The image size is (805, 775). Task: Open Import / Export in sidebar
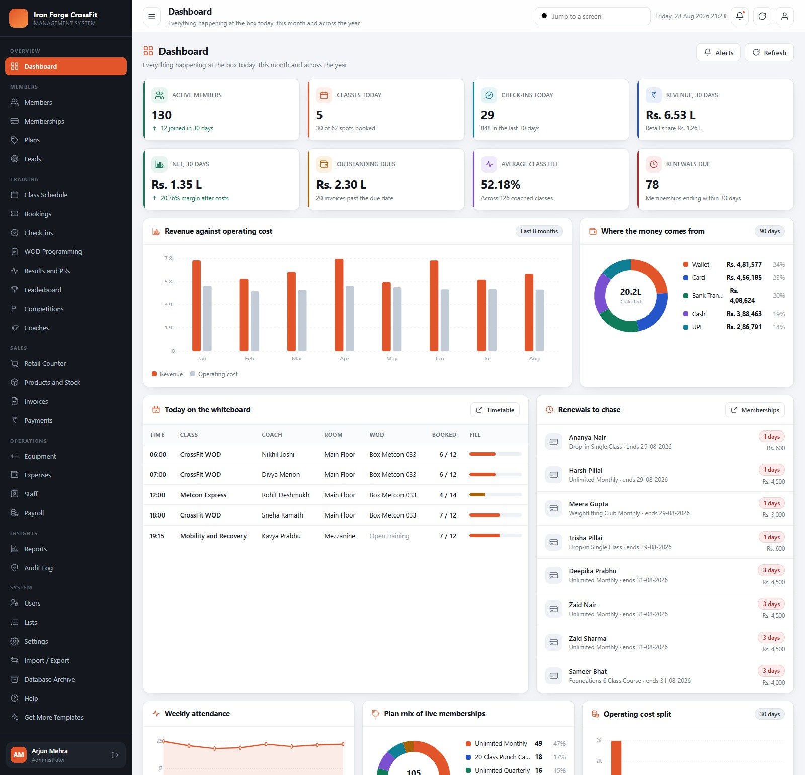point(66,660)
